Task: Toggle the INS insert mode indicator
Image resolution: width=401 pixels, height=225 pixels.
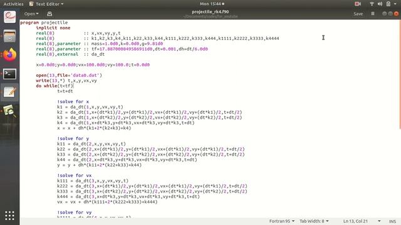Action: pos(393,221)
